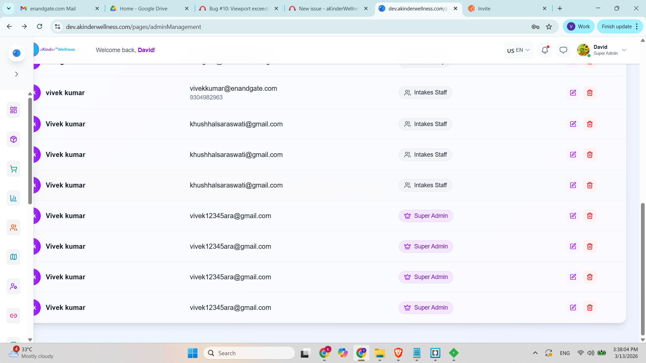Click the Work profile button
Screen dimensions: 646x363
tap(578, 27)
